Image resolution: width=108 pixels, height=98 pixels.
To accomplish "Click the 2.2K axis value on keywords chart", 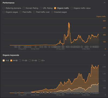I will click(104, 67).
